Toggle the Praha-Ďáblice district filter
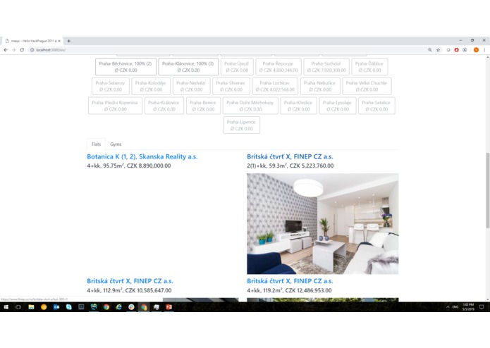Viewport: 490px width, 348px height. (369, 67)
